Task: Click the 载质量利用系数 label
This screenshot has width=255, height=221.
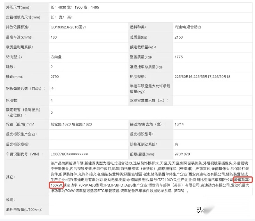Action: 19,47
